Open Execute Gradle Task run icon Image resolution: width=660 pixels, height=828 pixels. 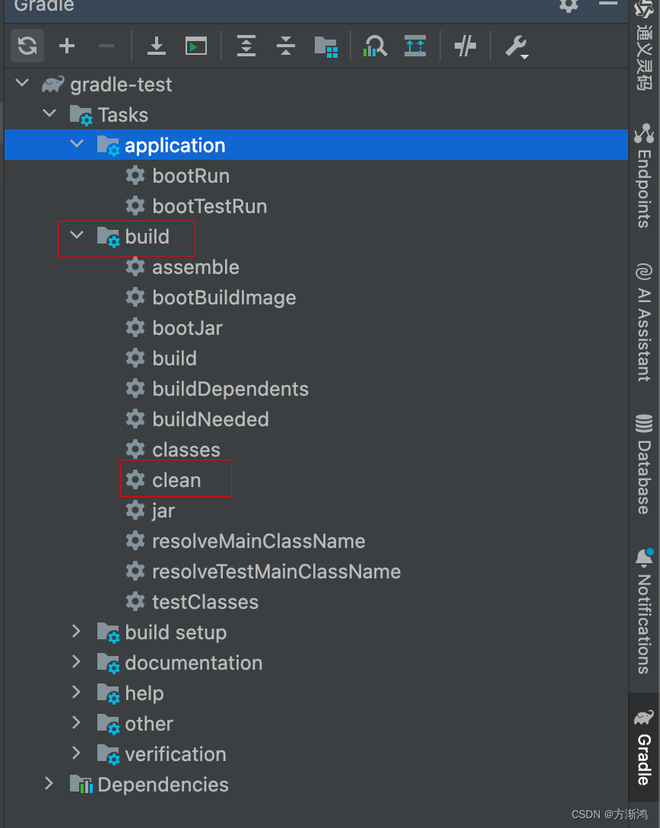point(195,46)
